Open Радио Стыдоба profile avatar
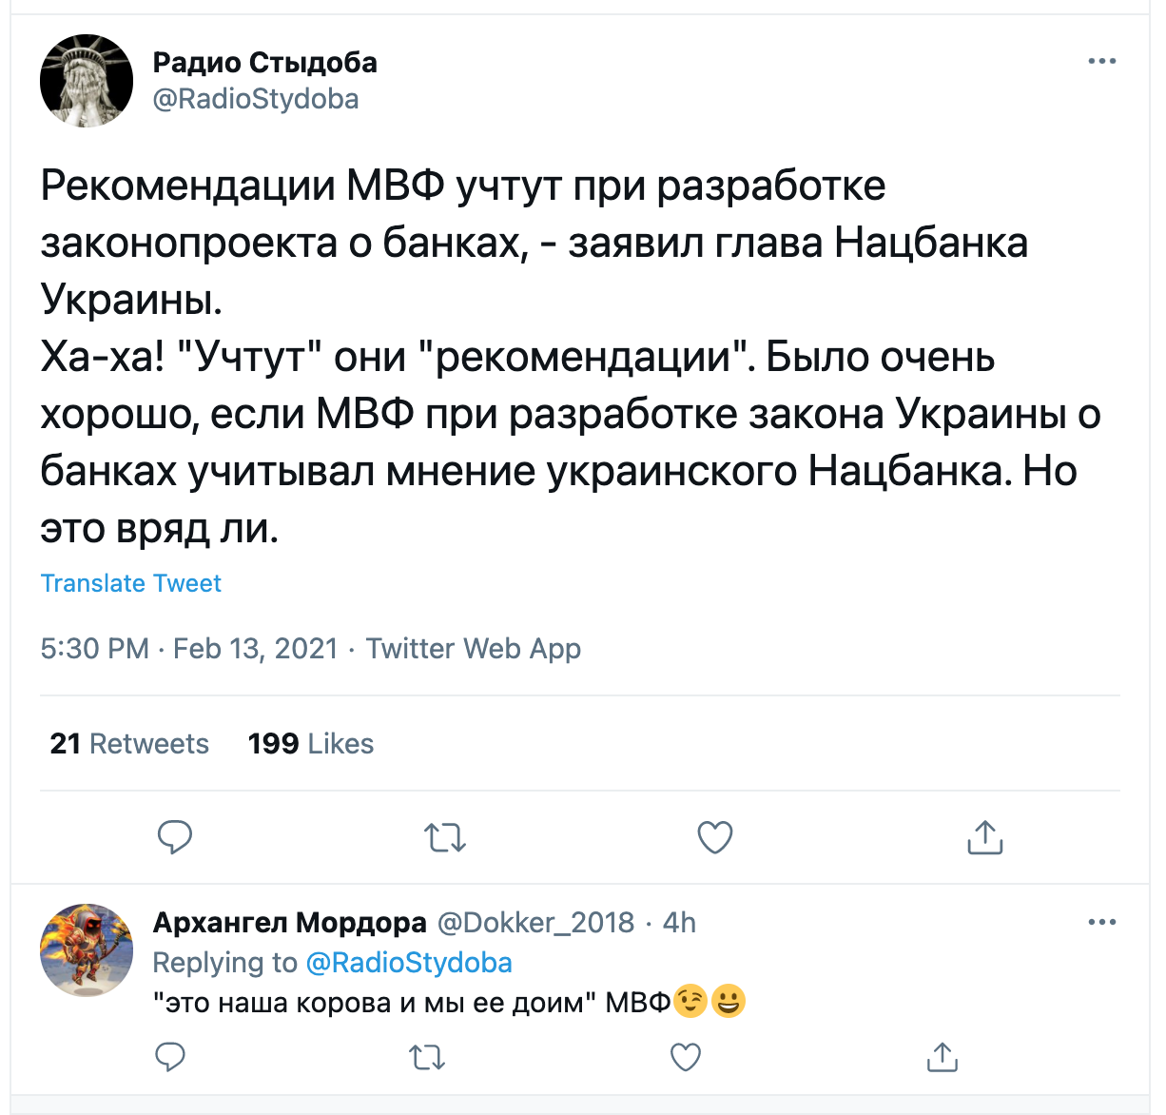This screenshot has height=1115, width=1166. tap(87, 81)
